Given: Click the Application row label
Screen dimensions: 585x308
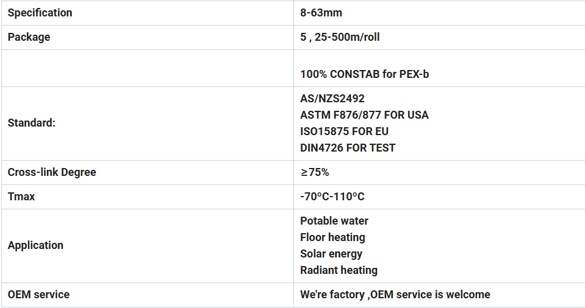Looking at the screenshot, I should 35,245.
